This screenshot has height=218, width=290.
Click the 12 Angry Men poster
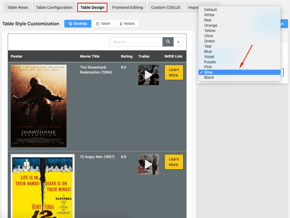(x=42, y=186)
